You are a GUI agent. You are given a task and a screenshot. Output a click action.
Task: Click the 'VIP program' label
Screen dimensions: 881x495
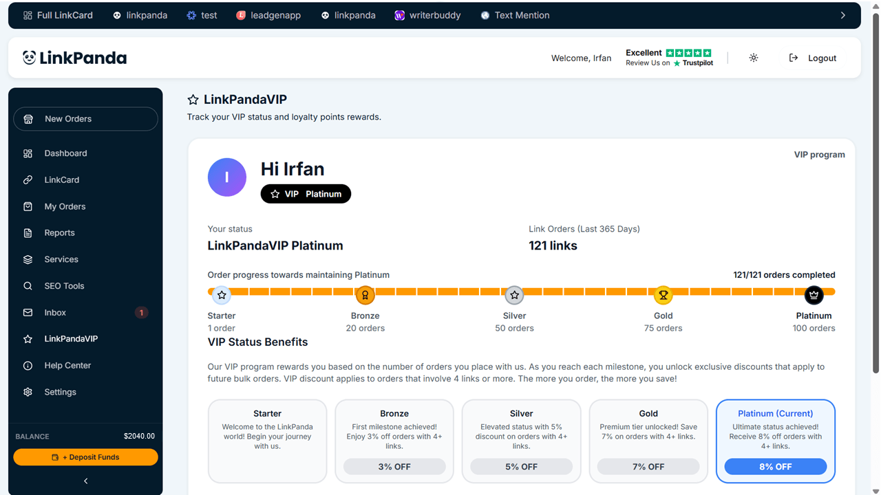[x=820, y=155]
